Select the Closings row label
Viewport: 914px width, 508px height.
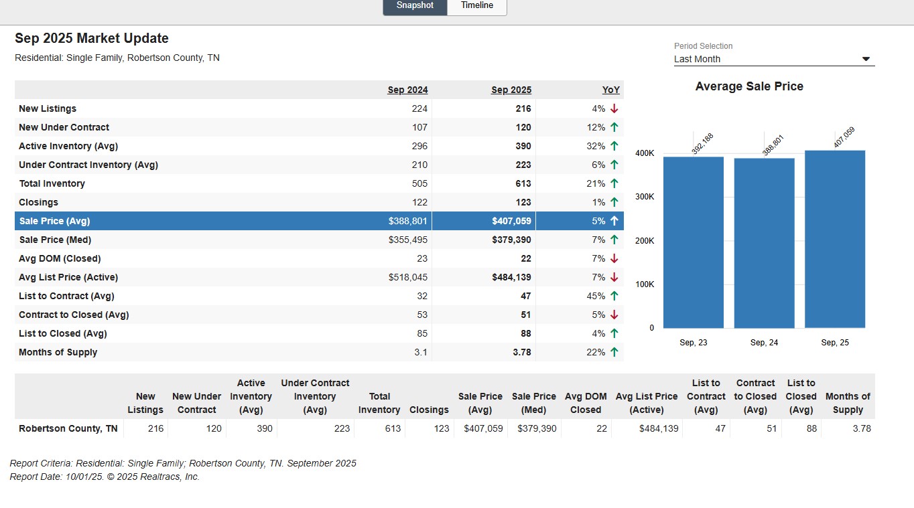(38, 202)
